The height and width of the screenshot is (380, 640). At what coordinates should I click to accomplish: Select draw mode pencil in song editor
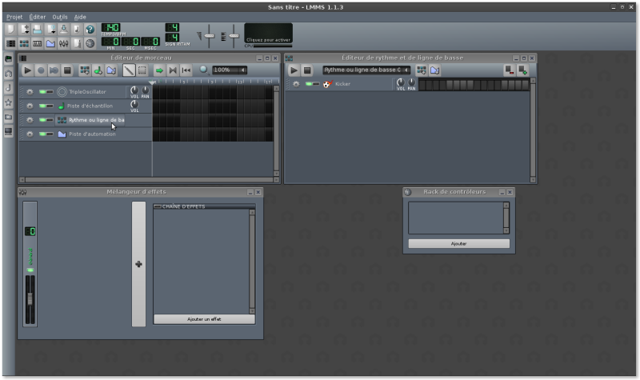pos(129,70)
